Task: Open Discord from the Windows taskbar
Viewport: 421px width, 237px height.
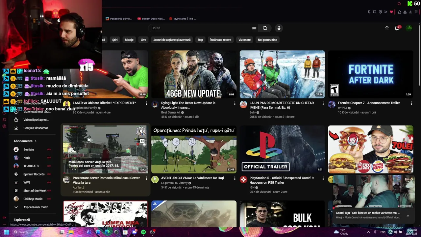Action: click(x=134, y=232)
